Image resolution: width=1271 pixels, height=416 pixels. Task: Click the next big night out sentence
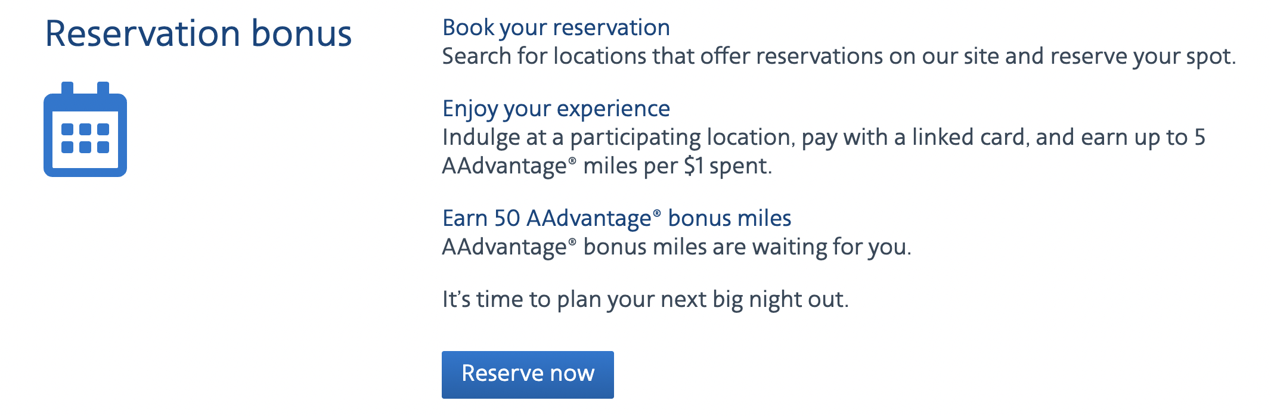tap(646, 300)
